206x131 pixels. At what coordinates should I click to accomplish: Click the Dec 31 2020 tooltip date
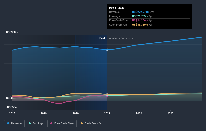point(117,8)
